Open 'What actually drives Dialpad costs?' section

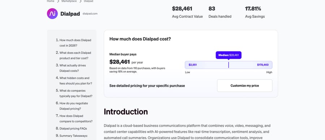[73, 68]
